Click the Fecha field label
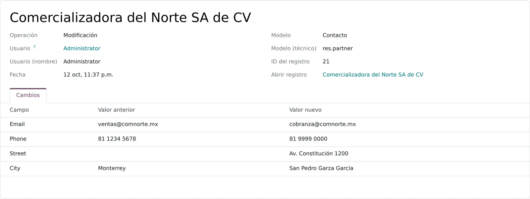The image size is (530, 199). click(x=18, y=75)
